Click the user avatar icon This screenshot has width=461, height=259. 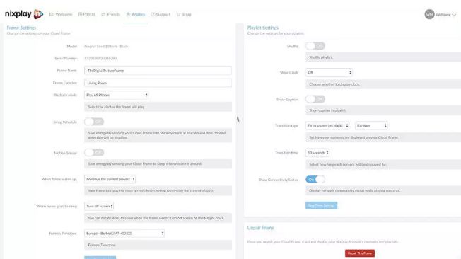tap(429, 14)
